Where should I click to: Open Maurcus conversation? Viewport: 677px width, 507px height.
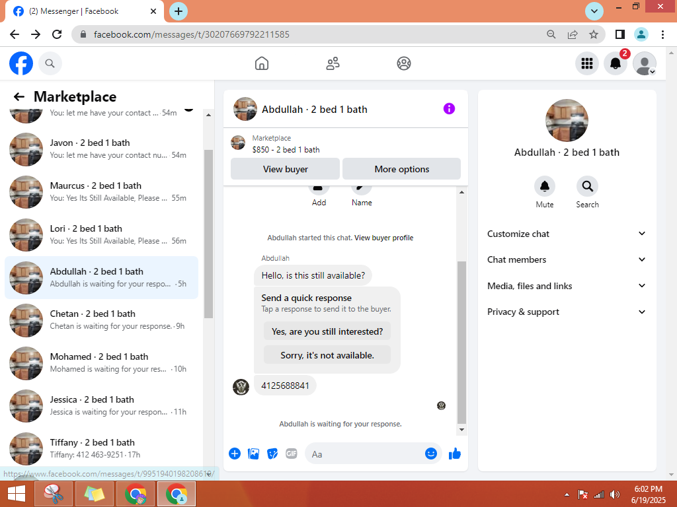pyautogui.click(x=101, y=192)
